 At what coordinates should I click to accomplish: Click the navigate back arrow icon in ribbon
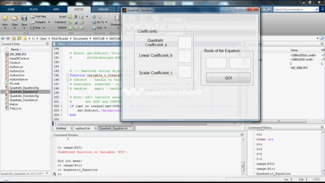click(x=94, y=17)
